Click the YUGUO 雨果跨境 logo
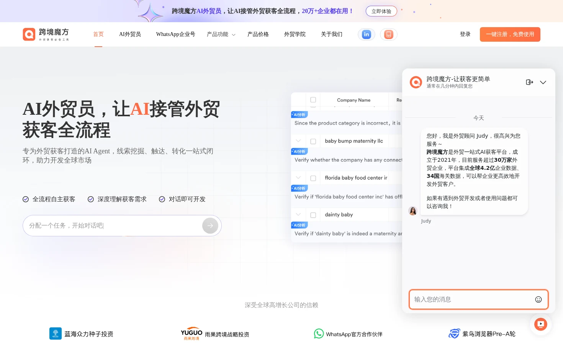The width and height of the screenshot is (563, 353). pos(191,334)
